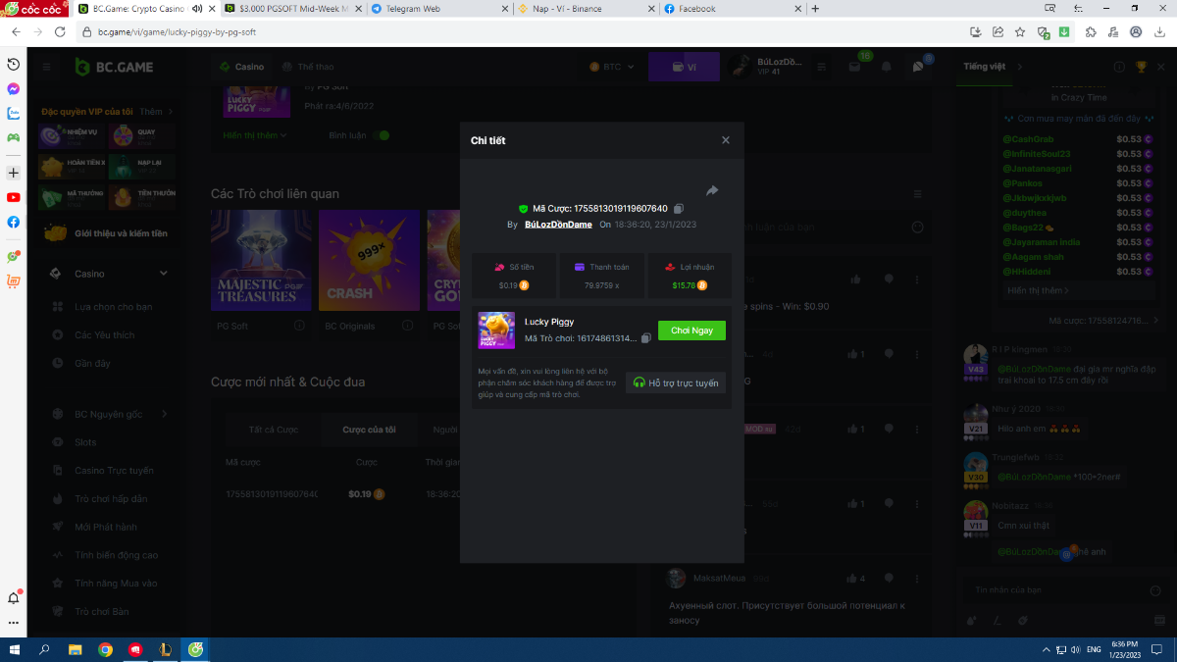Click the notification bell icon
The height and width of the screenshot is (662, 1177).
886,67
